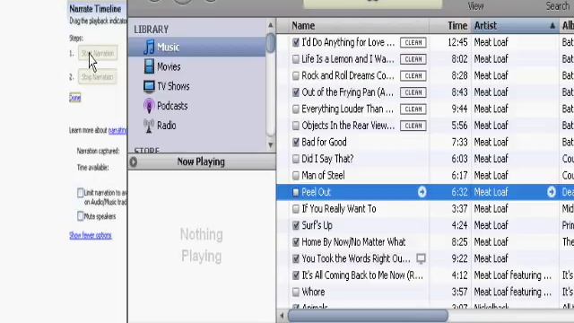Select Podcasts in the Library sidebar
The image size is (574, 323).
172,106
